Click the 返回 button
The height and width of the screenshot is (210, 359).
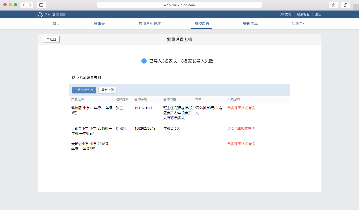(x=51, y=39)
